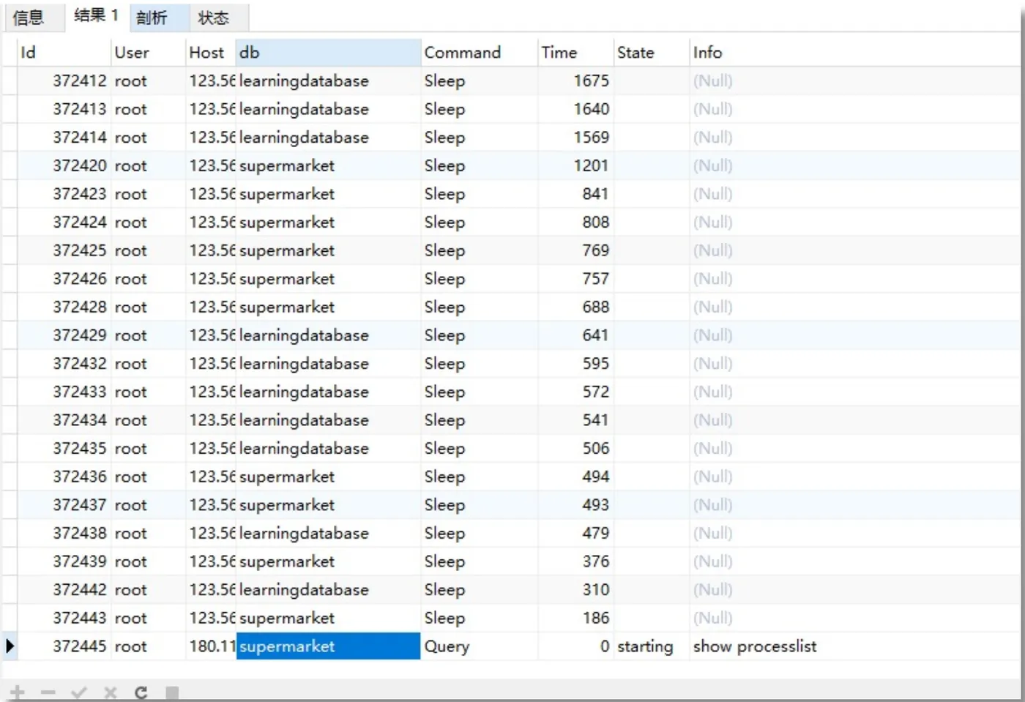Click the Time value 310
The height and width of the screenshot is (702, 1025).
(x=595, y=590)
